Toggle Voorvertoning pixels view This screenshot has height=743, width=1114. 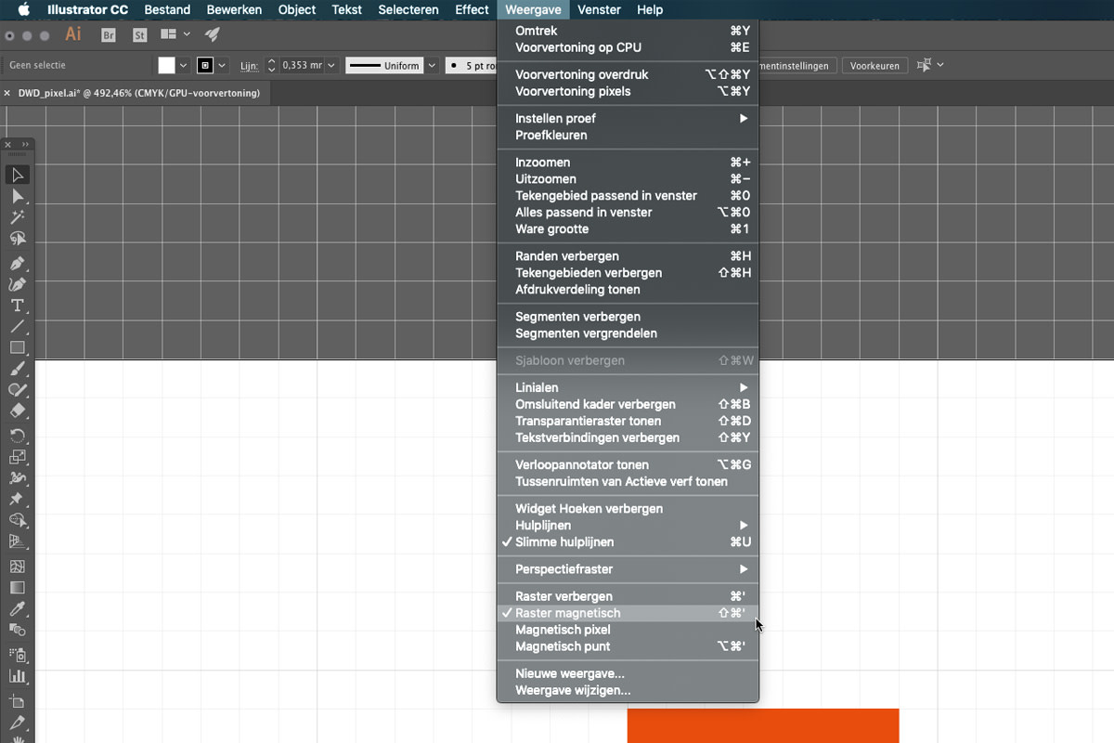click(x=628, y=91)
